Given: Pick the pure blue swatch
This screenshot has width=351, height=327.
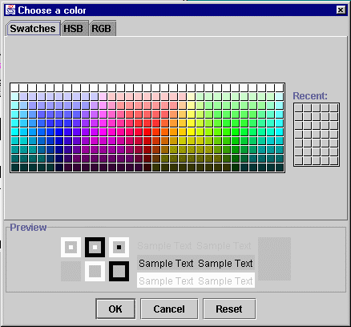Looking at the screenshot, I should point(59,132).
